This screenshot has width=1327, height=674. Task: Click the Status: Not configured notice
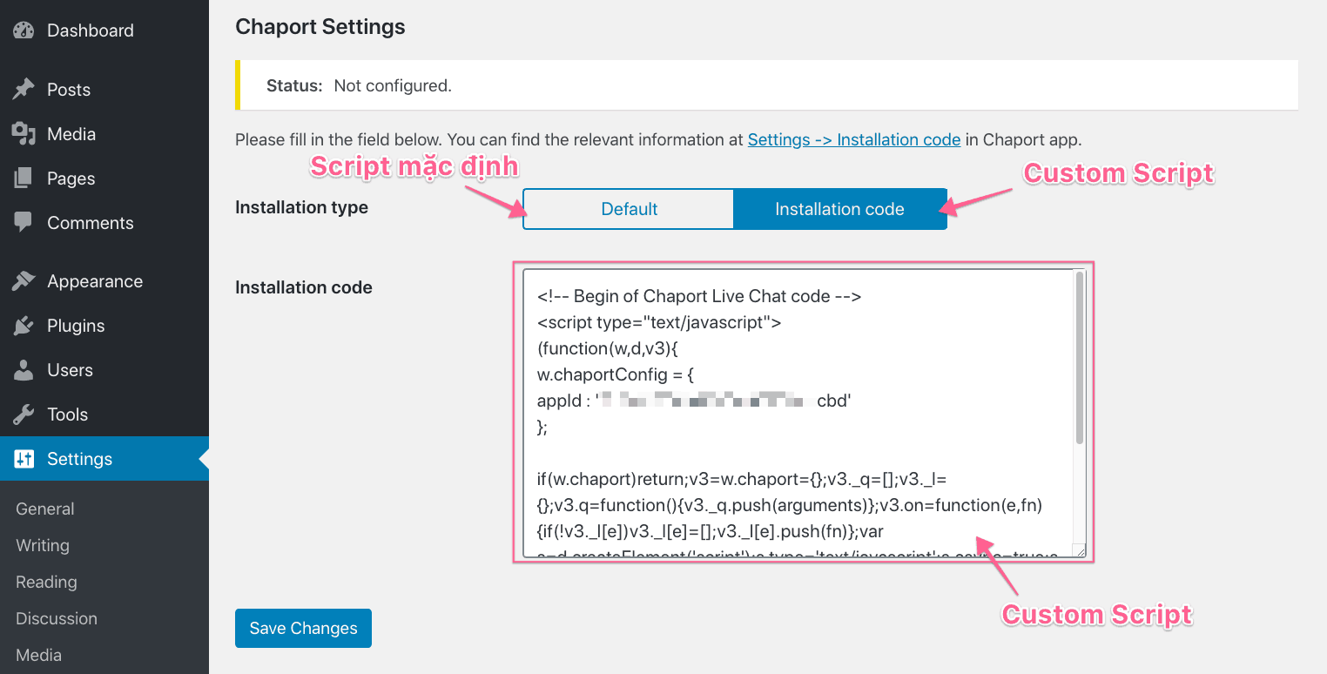(x=766, y=85)
